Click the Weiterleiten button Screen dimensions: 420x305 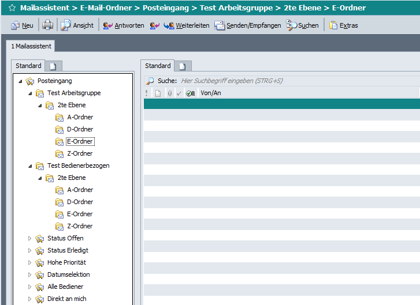[187, 25]
